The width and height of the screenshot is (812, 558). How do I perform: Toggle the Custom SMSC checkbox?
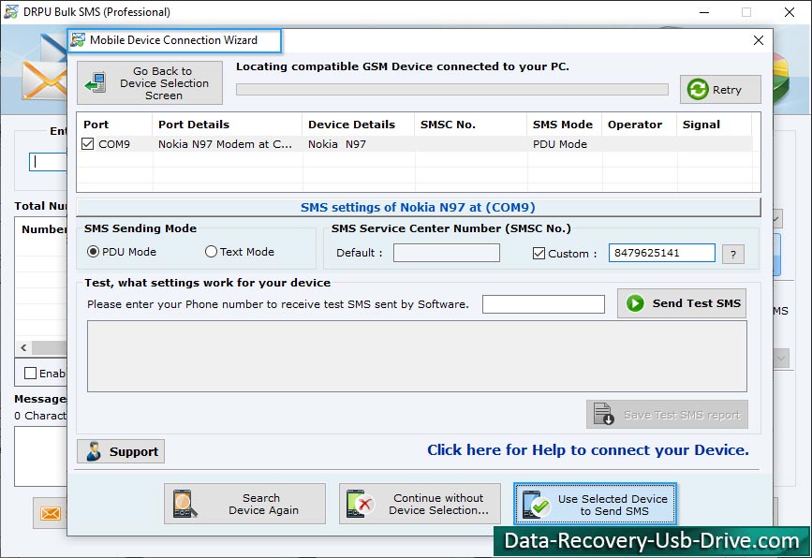(x=539, y=253)
